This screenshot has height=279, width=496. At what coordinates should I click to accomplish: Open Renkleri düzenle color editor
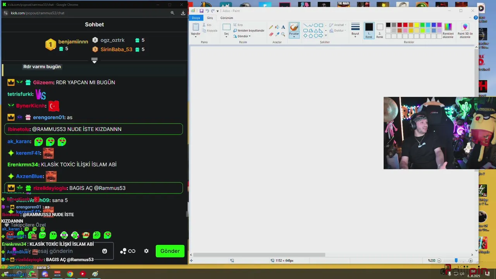(x=448, y=30)
